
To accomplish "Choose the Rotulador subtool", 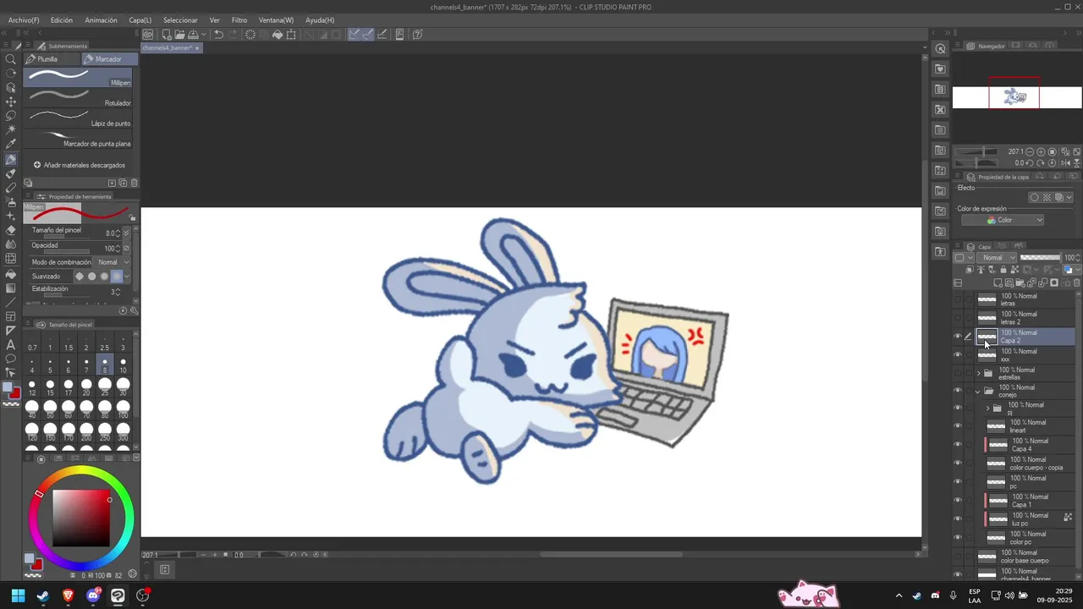I will coord(78,97).
